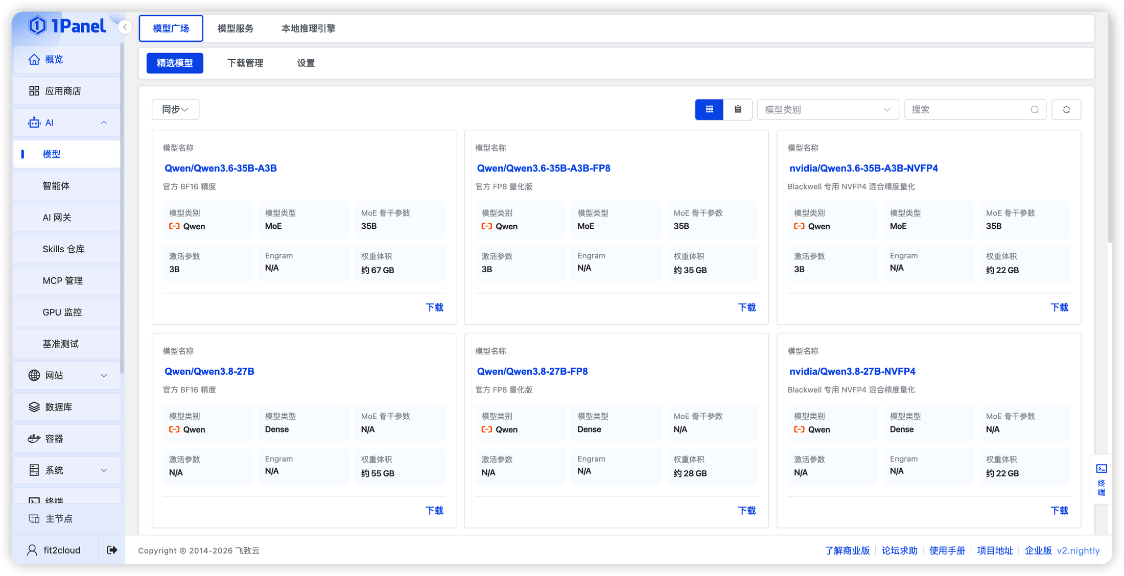
Task: Switch to 本地推理引擎 tab
Action: 308,28
